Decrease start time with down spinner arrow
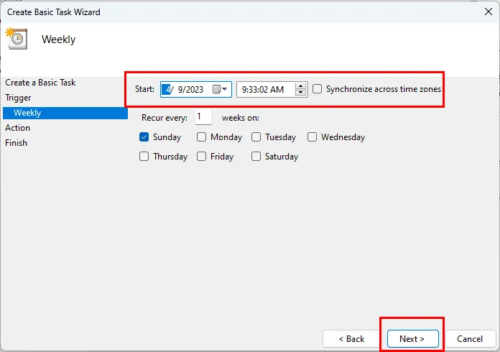 tap(300, 93)
